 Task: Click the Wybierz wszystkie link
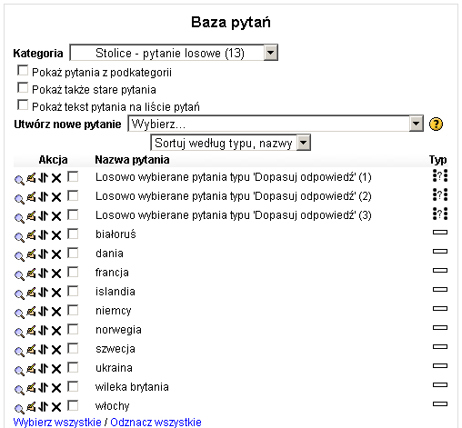click(x=57, y=422)
